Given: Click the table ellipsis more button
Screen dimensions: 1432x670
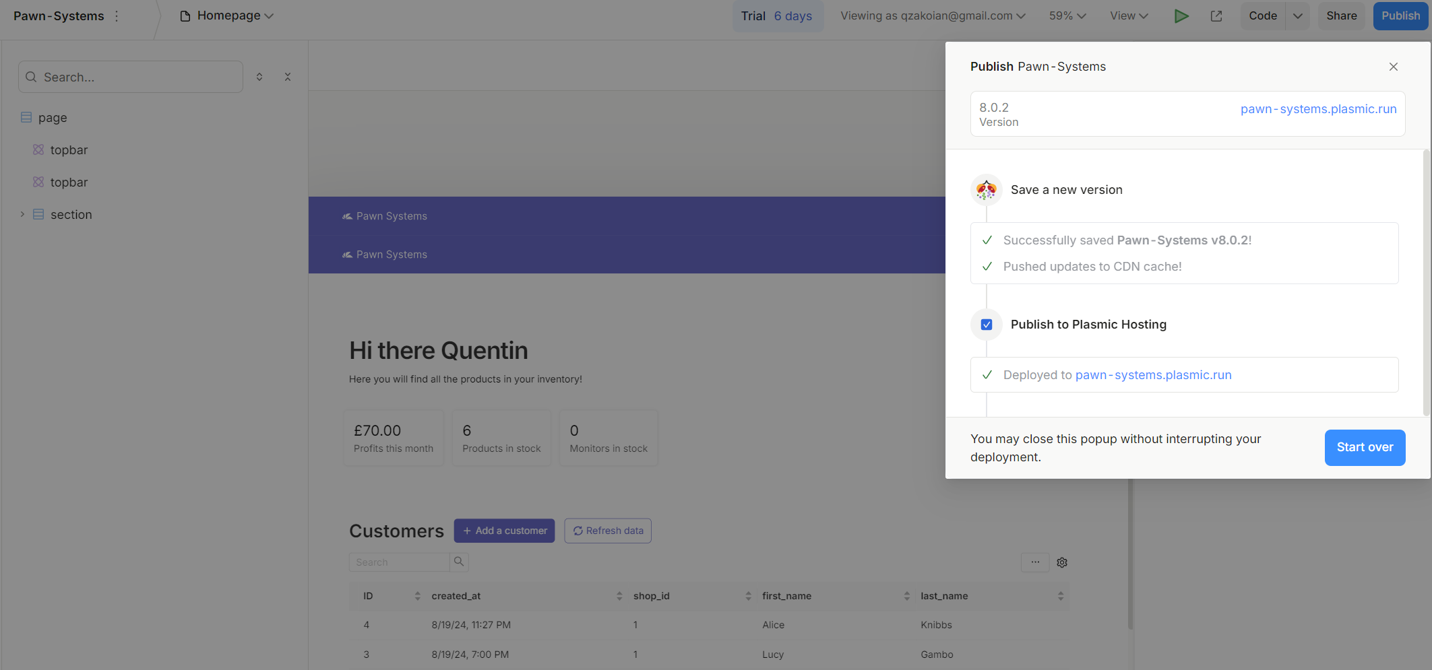Looking at the screenshot, I should pyautogui.click(x=1035, y=562).
